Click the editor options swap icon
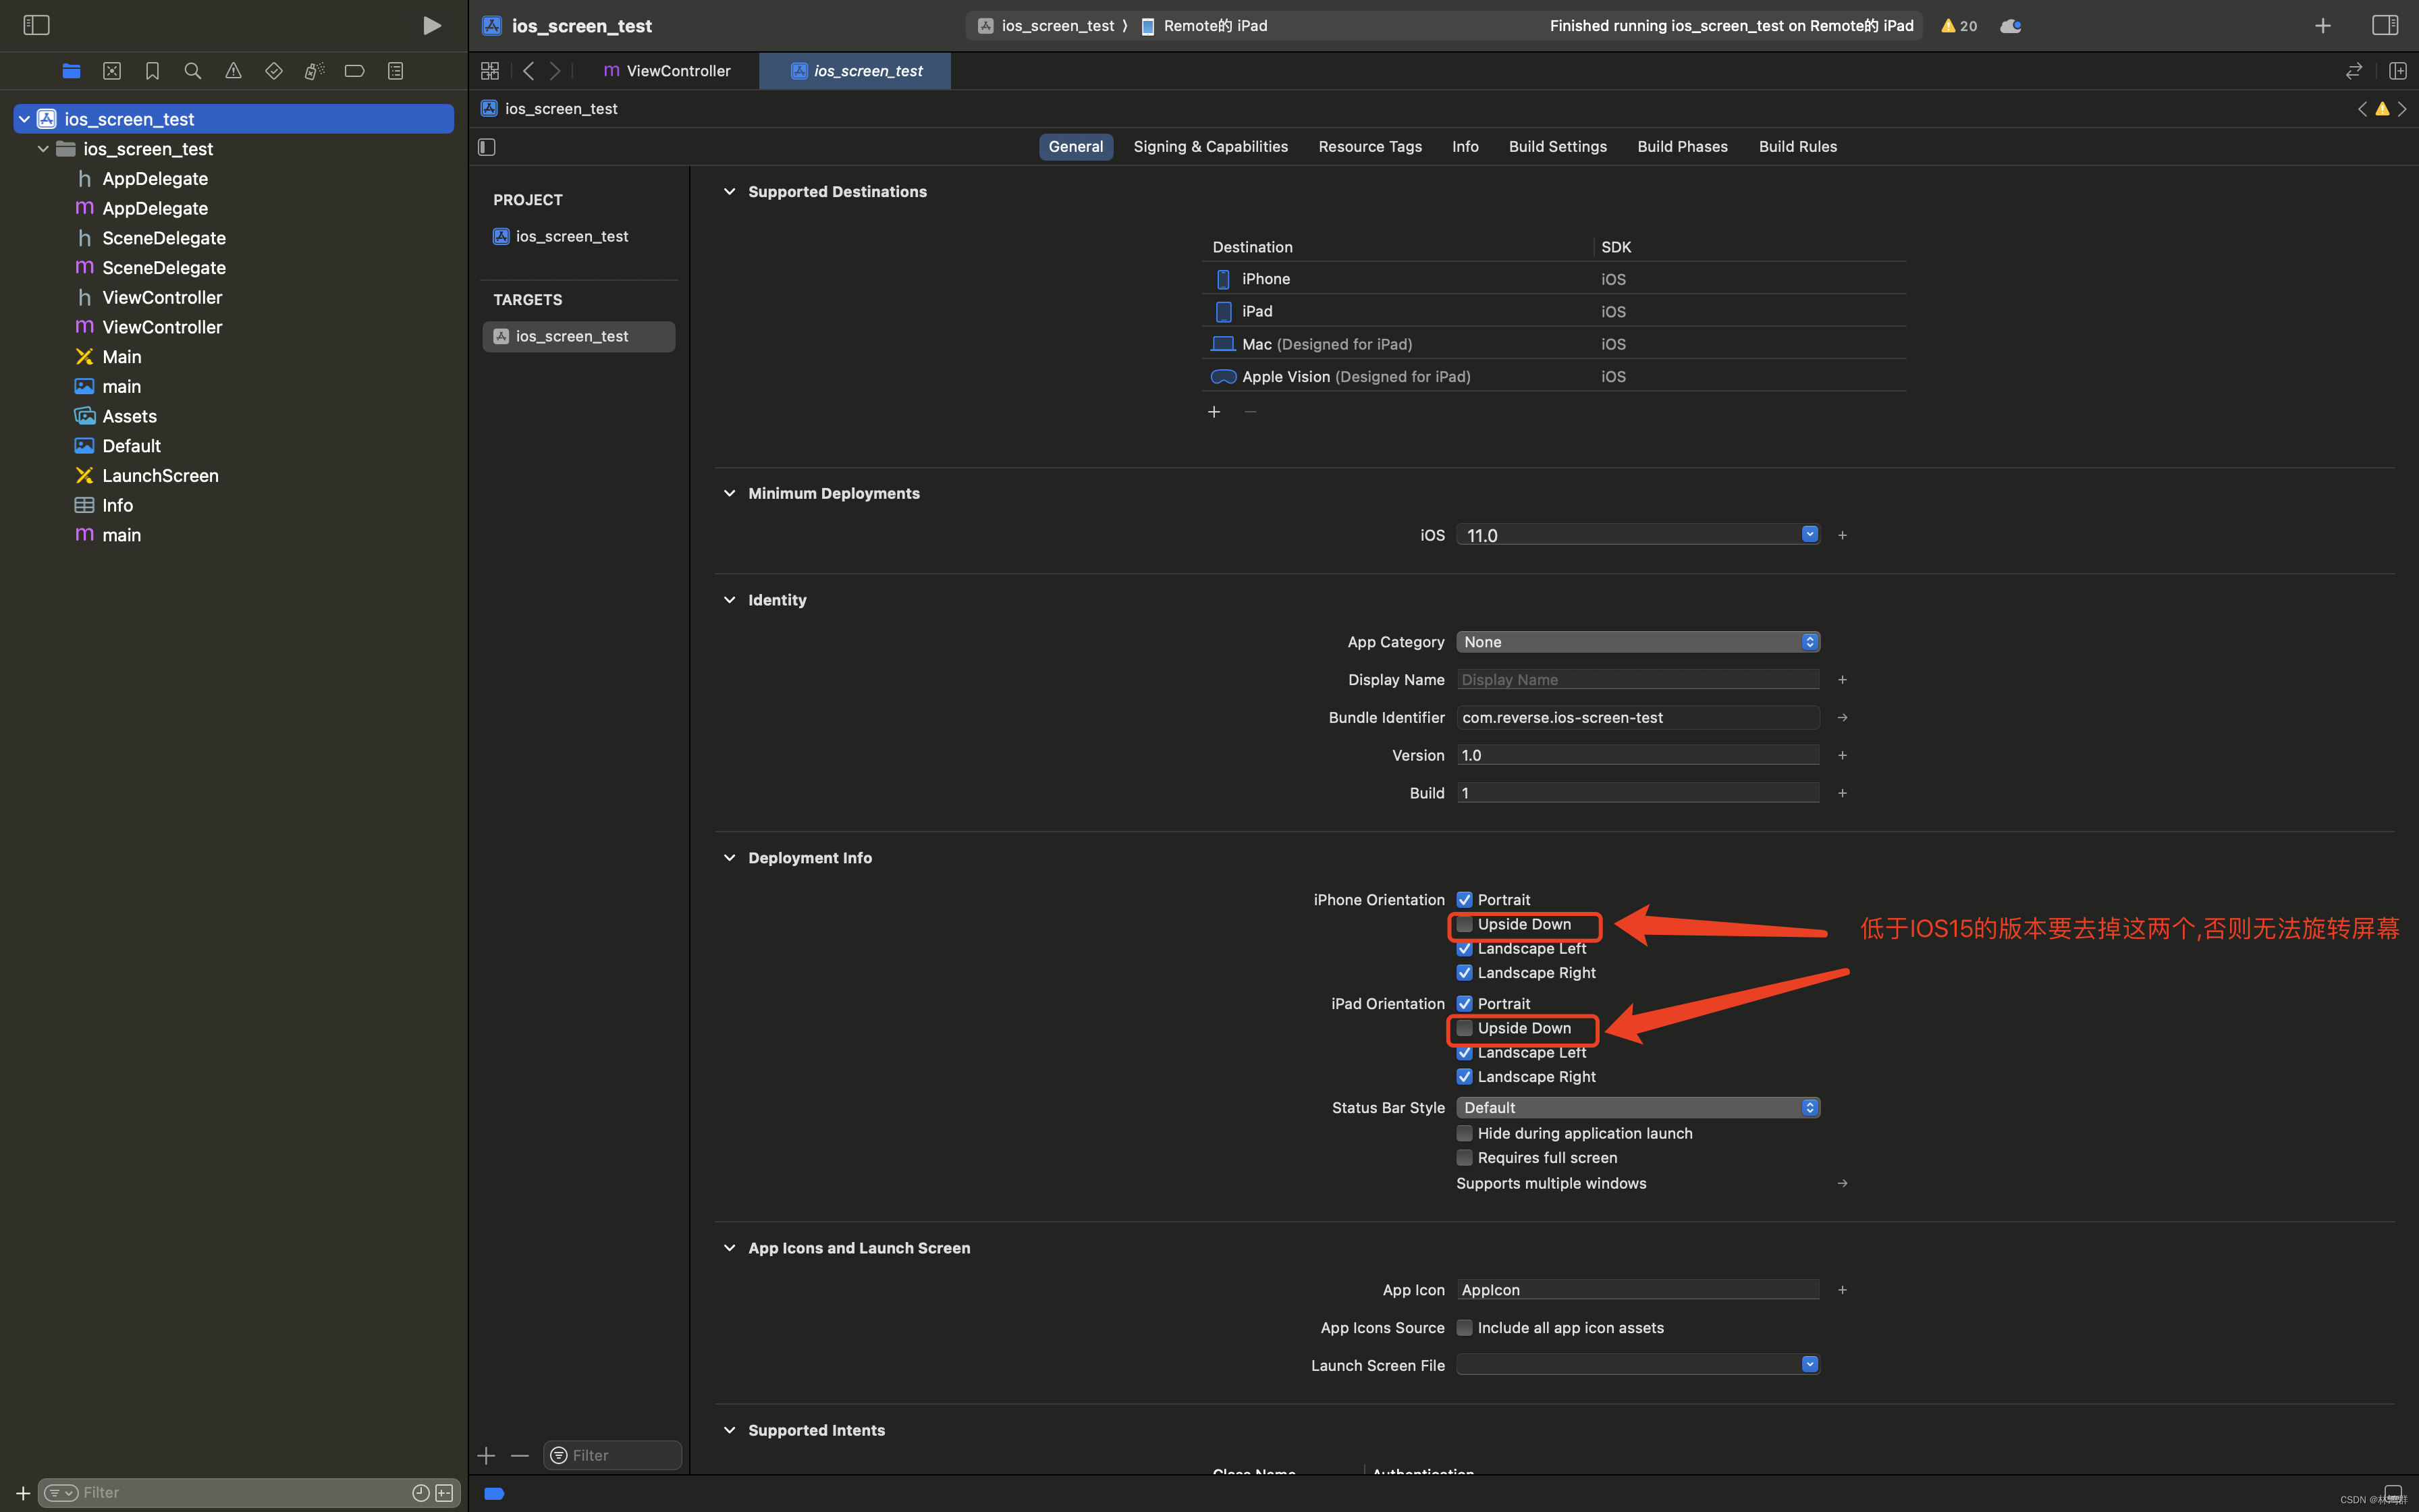This screenshot has height=1512, width=2419. 2354,71
